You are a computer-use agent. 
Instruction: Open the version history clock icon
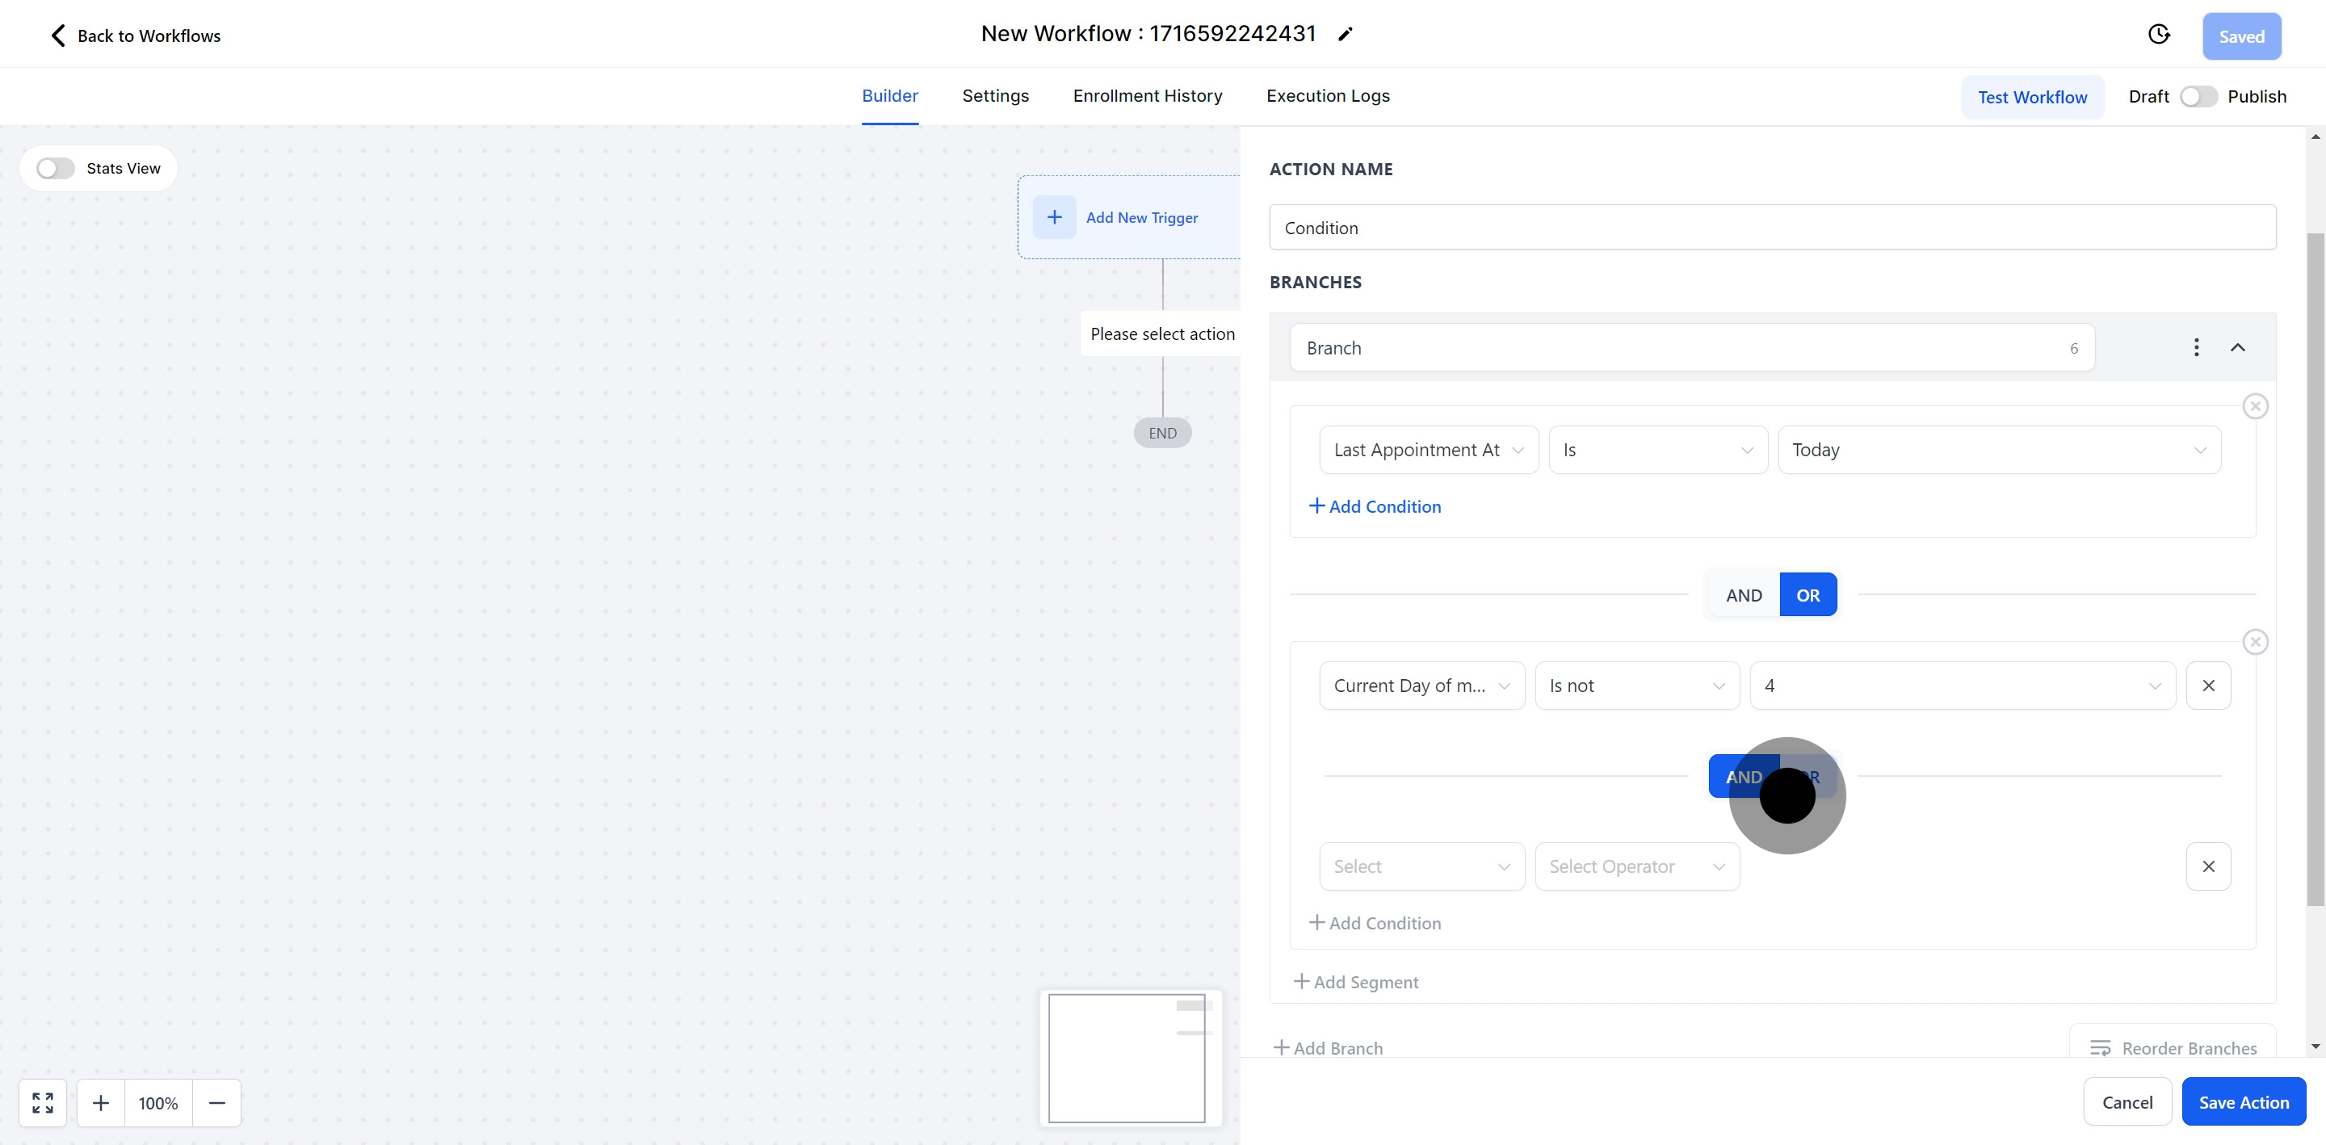[2158, 34]
